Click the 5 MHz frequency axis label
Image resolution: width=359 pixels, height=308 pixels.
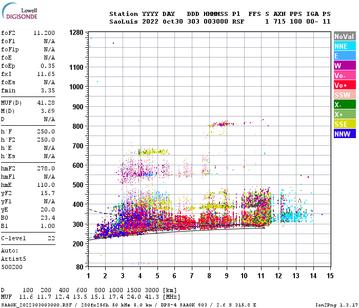(157, 276)
